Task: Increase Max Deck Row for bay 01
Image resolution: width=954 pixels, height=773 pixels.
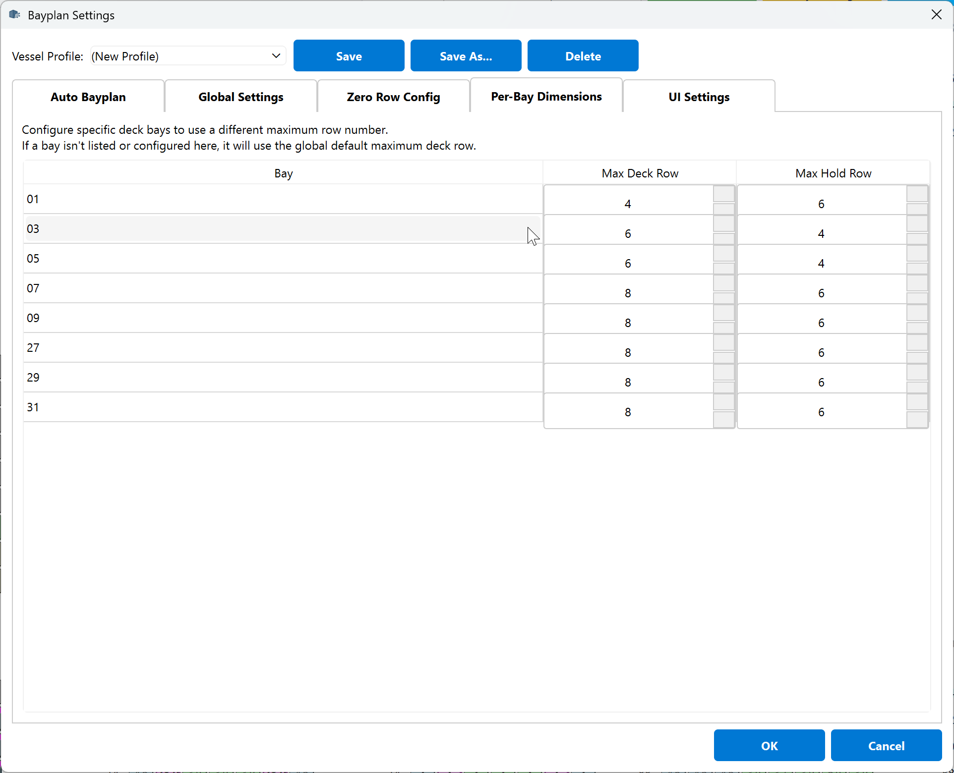Action: pyautogui.click(x=724, y=194)
